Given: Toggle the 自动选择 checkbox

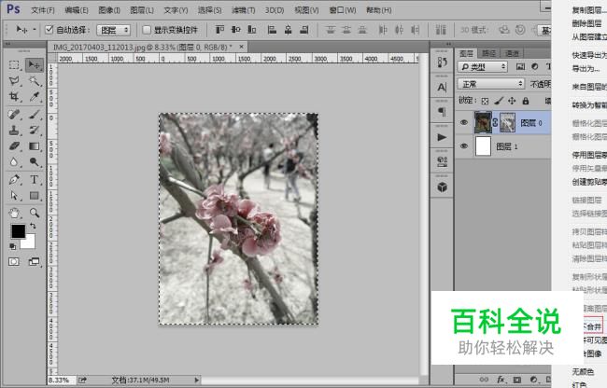Looking at the screenshot, I should point(49,29).
